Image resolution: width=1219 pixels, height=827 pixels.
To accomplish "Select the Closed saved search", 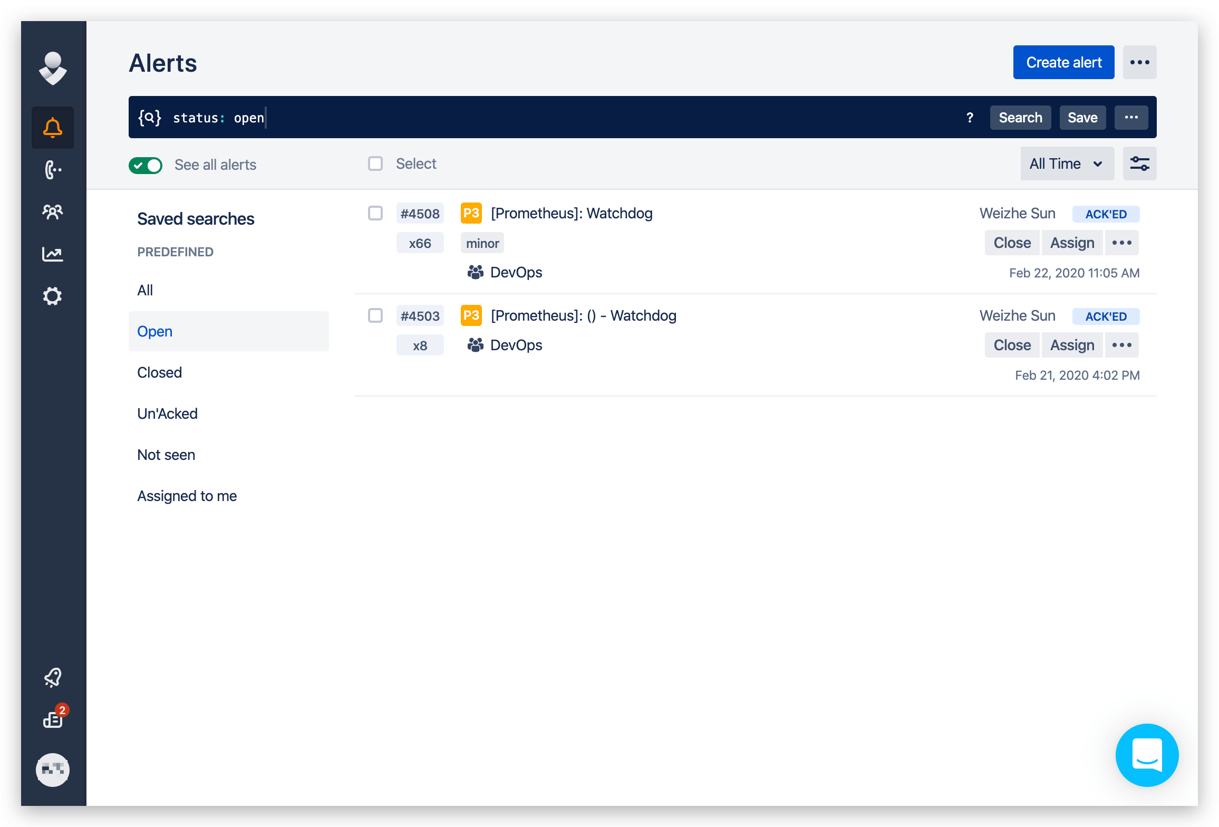I will (x=160, y=372).
